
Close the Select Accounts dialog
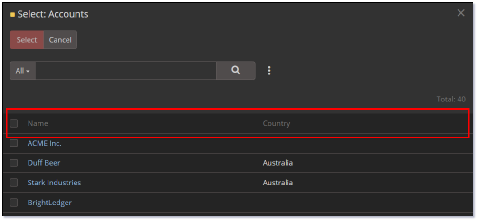click(x=461, y=13)
